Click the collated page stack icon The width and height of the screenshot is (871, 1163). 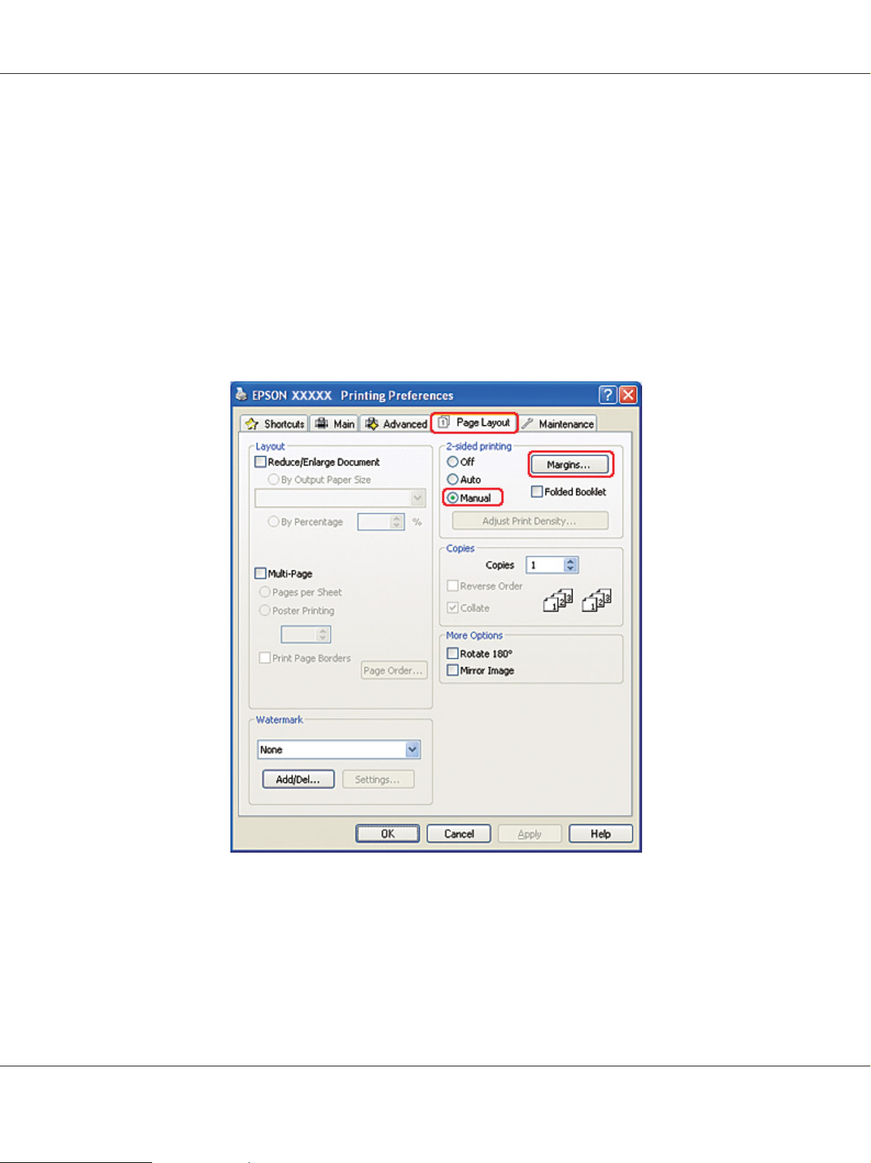tap(558, 600)
